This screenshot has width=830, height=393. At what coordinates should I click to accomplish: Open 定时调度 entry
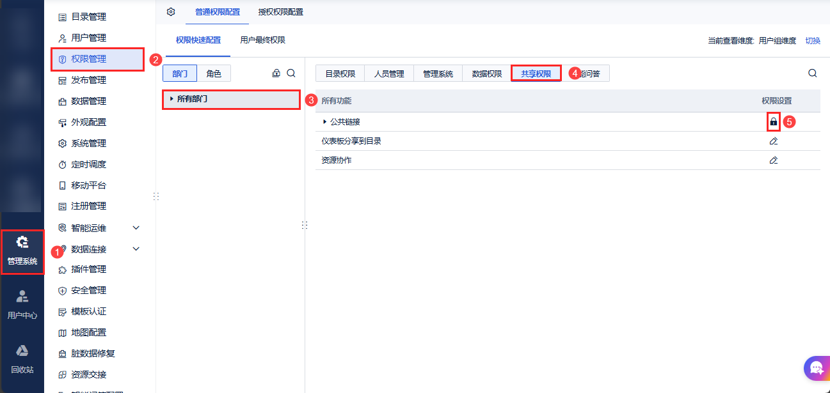point(88,164)
